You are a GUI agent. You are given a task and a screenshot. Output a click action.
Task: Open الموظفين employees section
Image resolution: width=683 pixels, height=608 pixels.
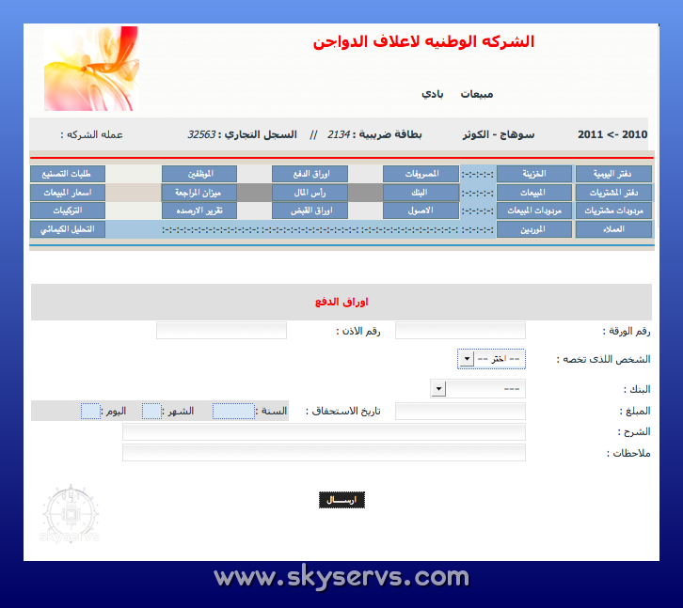[x=199, y=174]
